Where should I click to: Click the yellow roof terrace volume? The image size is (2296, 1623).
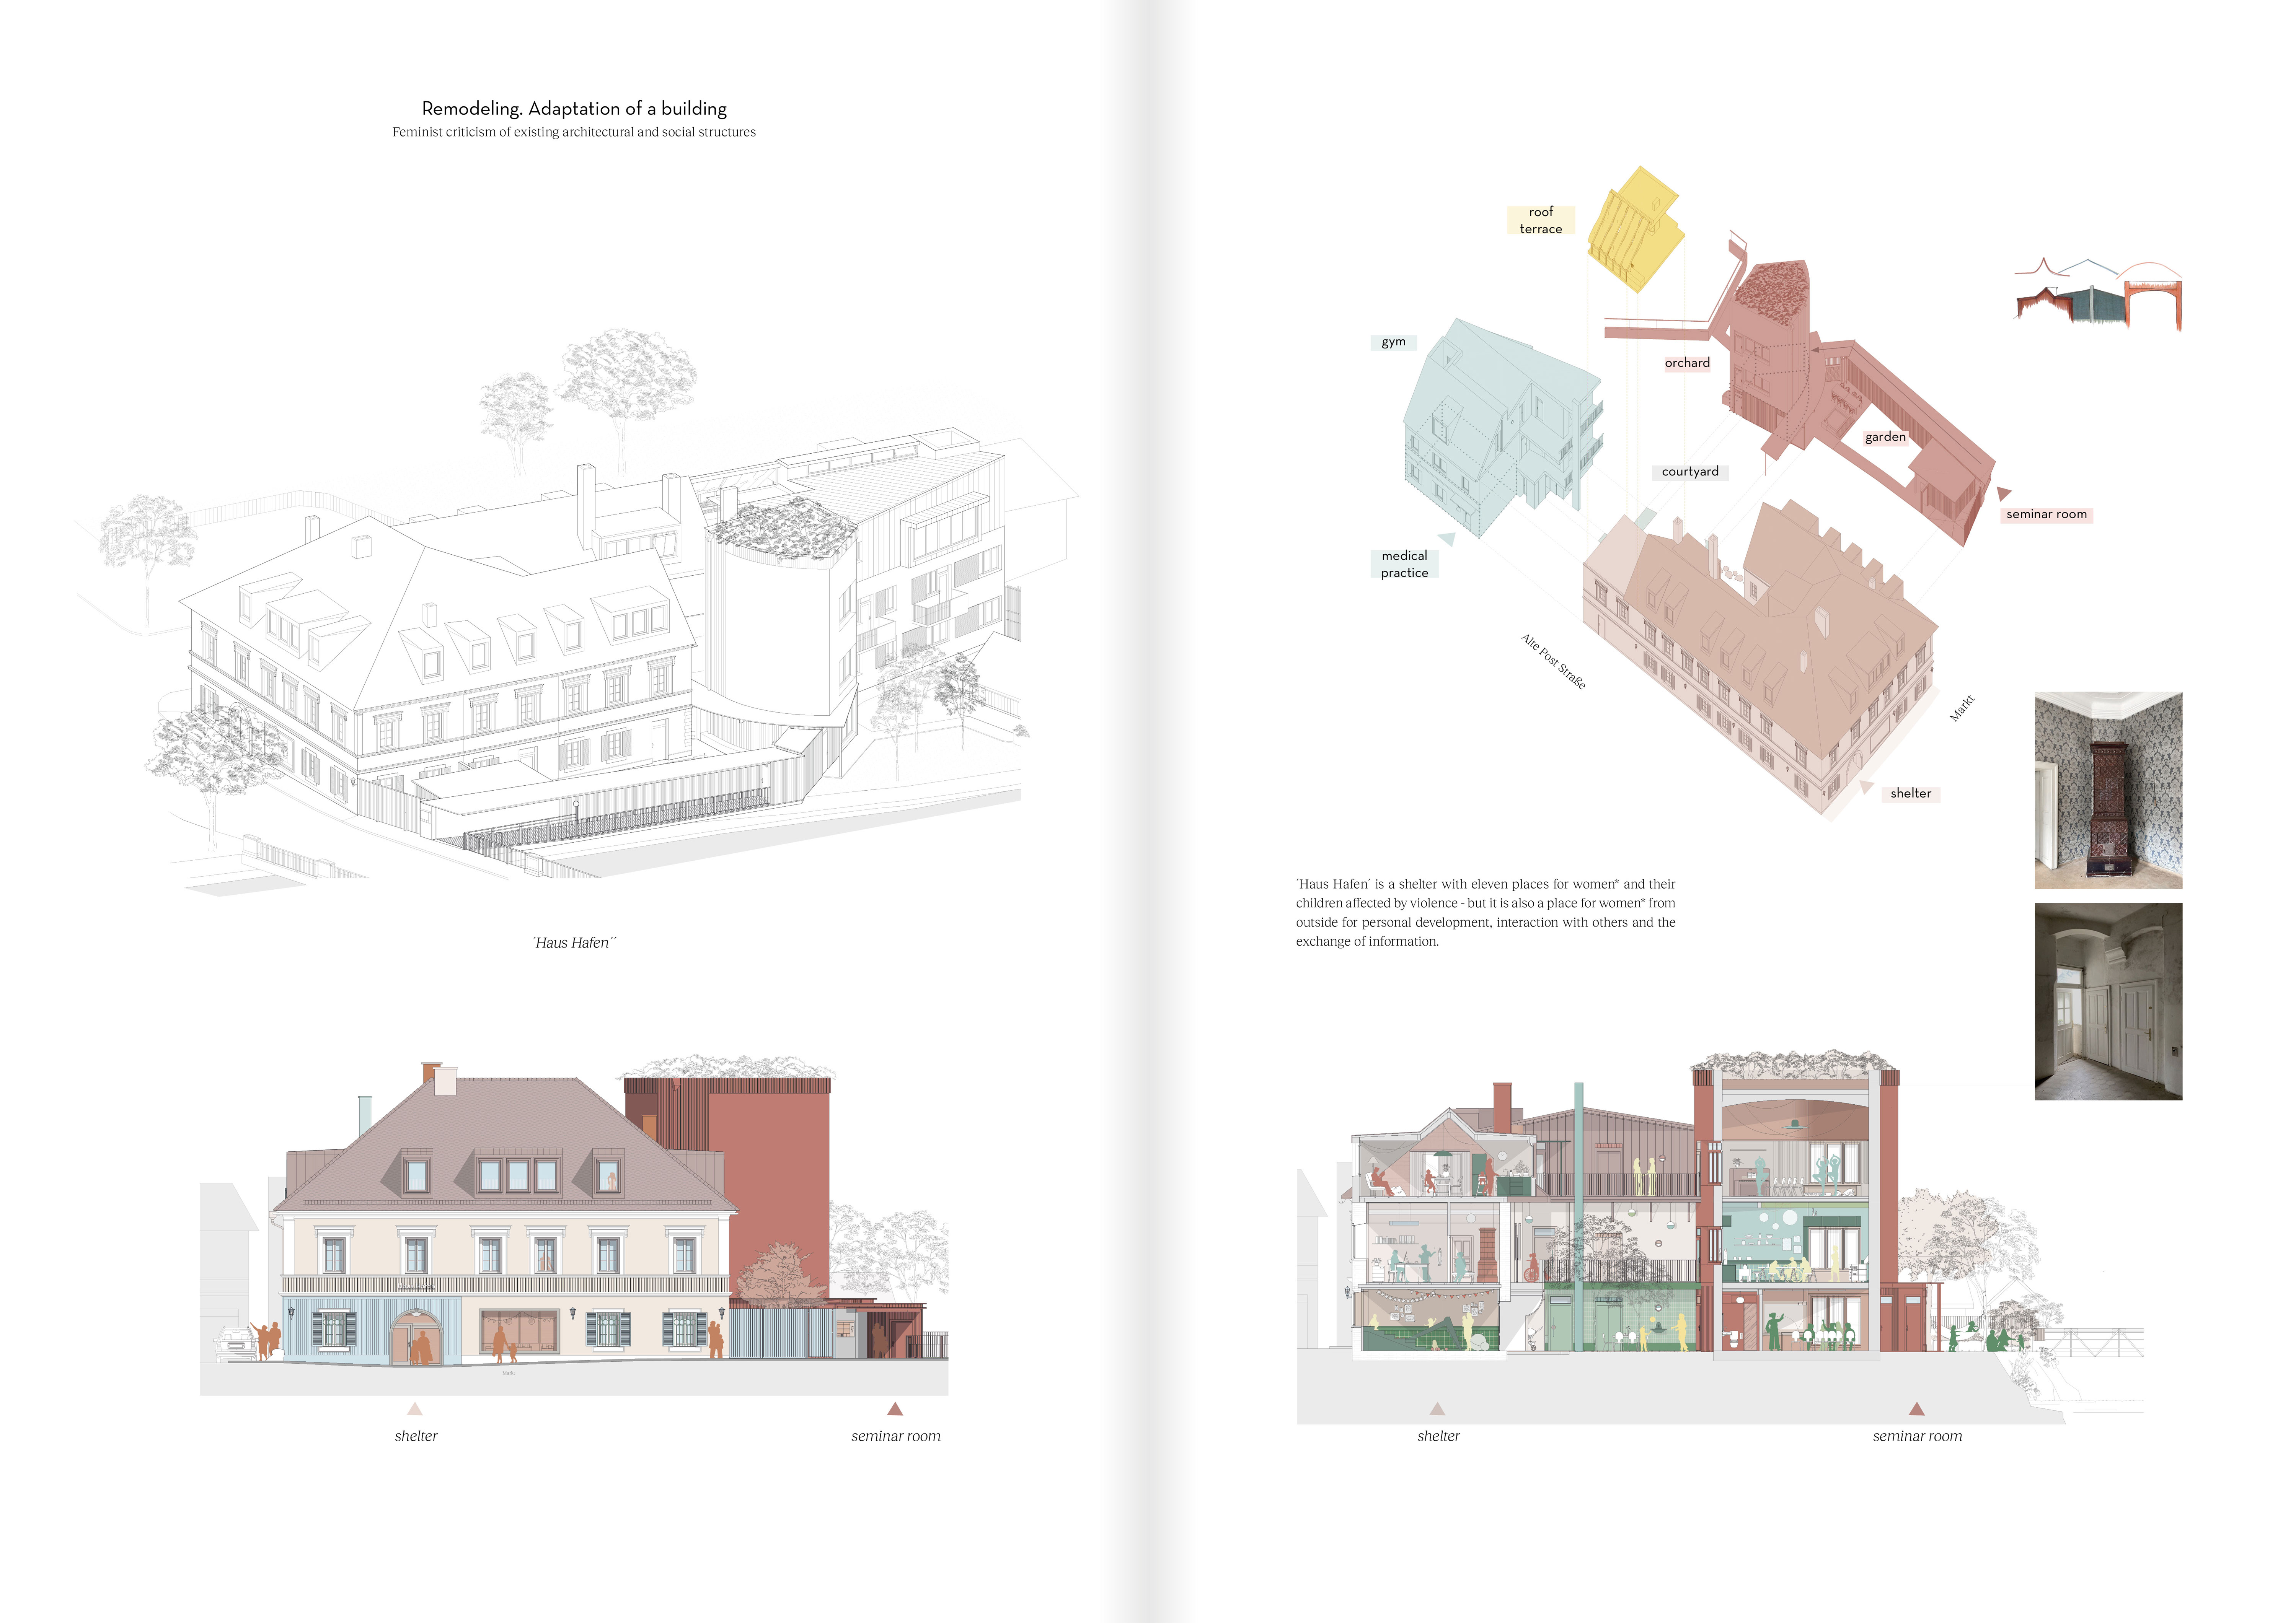pyautogui.click(x=1636, y=230)
